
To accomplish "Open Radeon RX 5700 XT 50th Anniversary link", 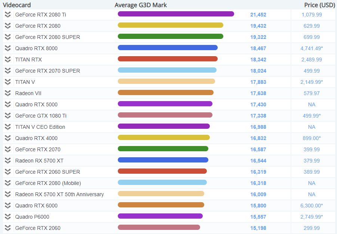I will 59,194.
